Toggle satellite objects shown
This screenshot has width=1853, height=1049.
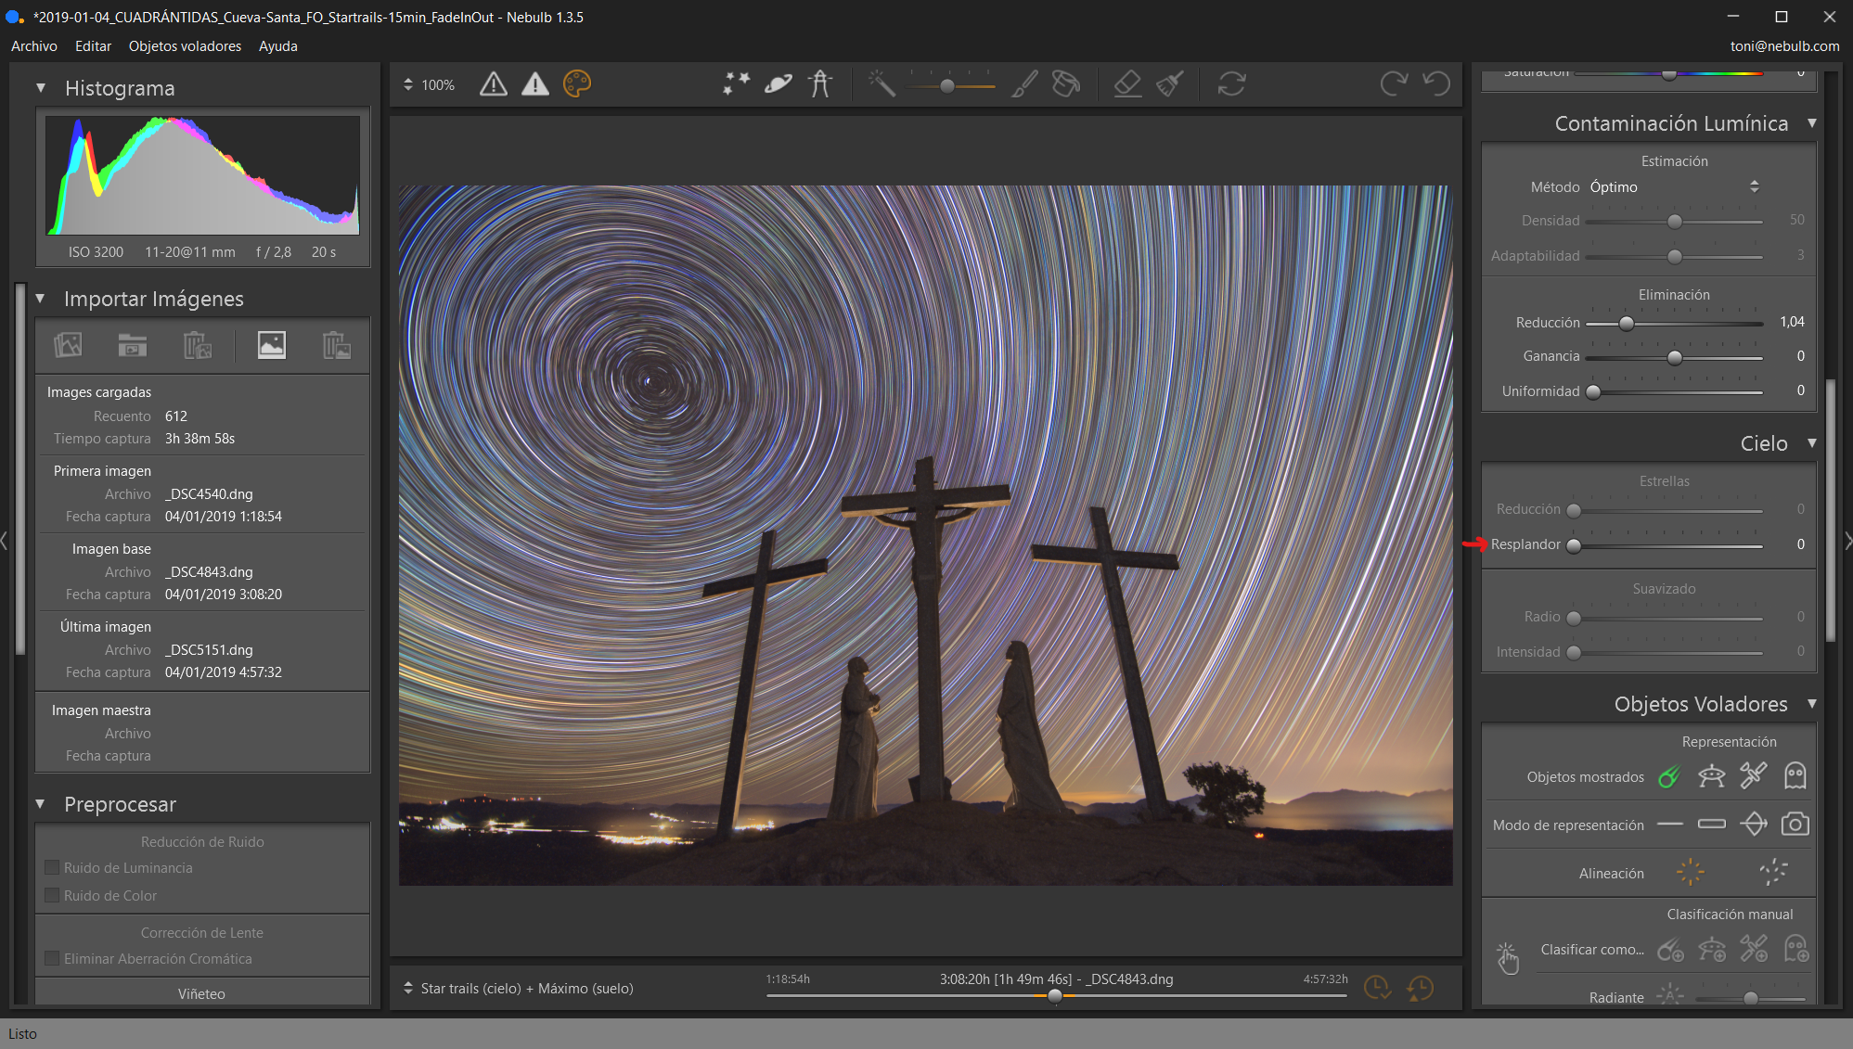click(1753, 775)
